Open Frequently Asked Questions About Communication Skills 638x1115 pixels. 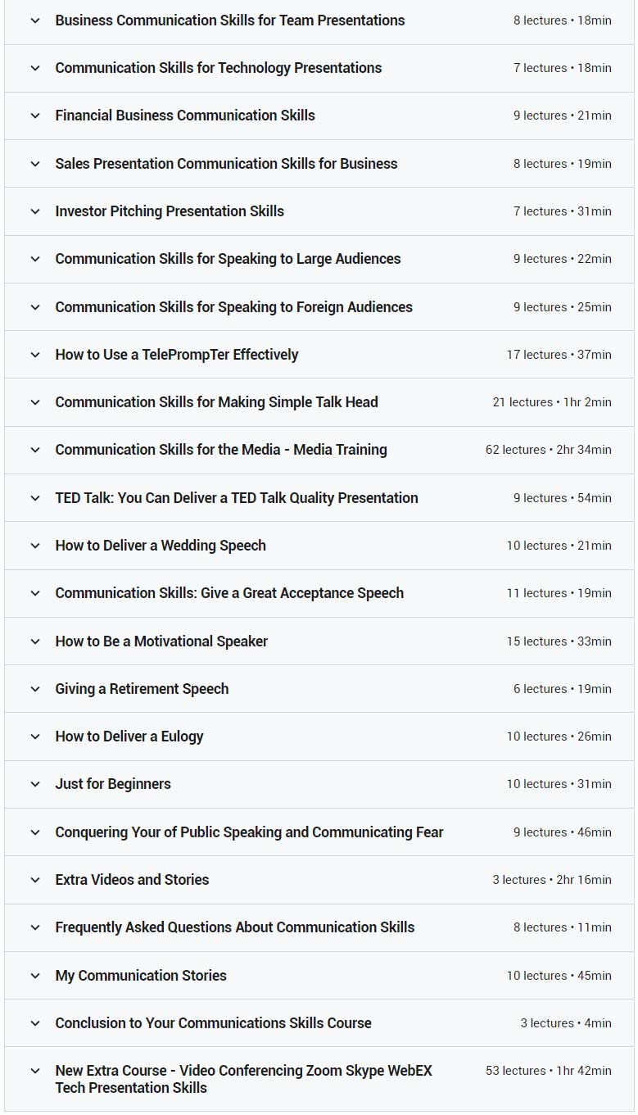(x=234, y=927)
